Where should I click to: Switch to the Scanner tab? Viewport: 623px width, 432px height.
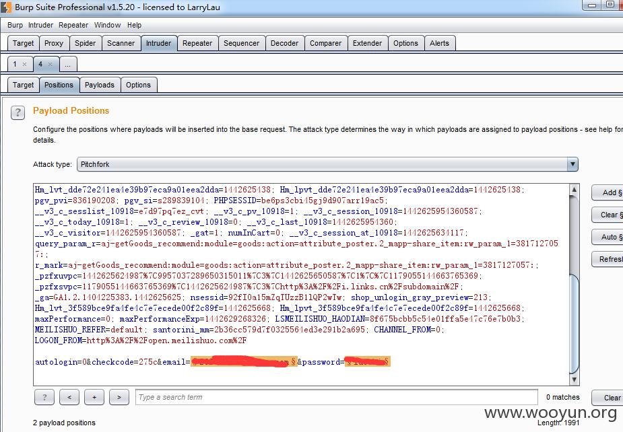[x=121, y=43]
